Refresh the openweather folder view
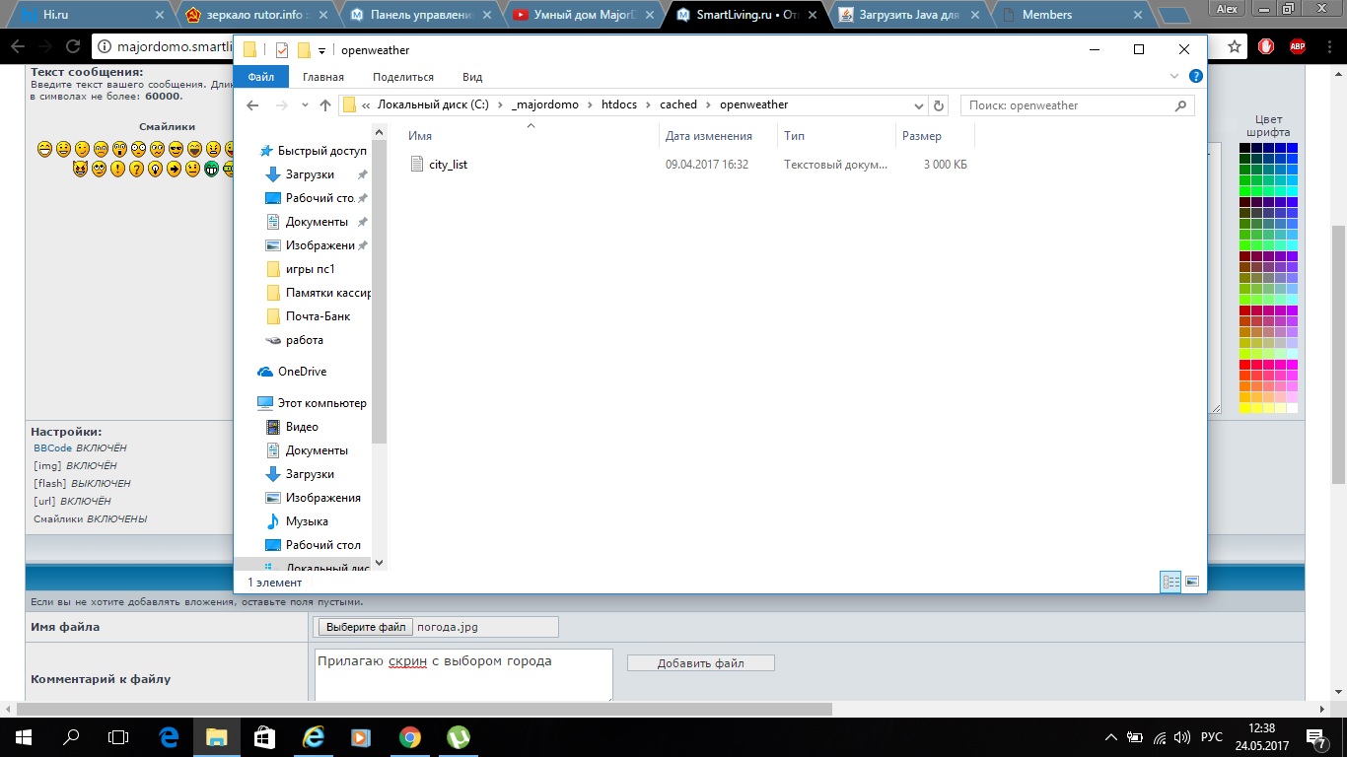1347x757 pixels. [939, 105]
